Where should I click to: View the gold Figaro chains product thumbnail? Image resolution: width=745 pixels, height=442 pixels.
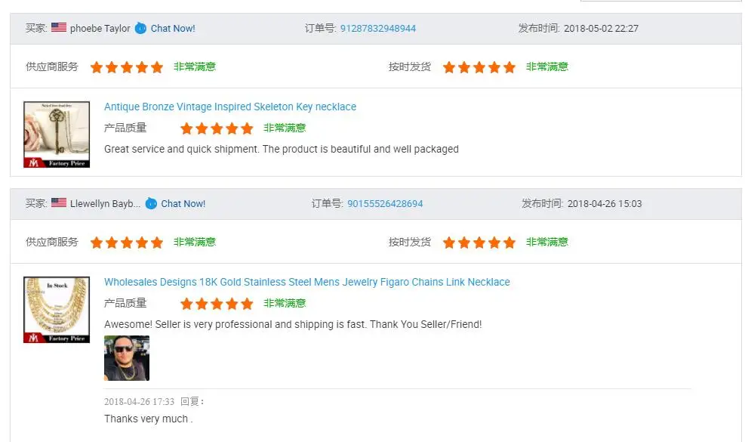[57, 310]
